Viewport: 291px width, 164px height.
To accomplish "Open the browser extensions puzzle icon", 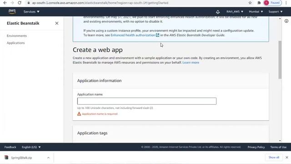I will [x=259, y=3].
